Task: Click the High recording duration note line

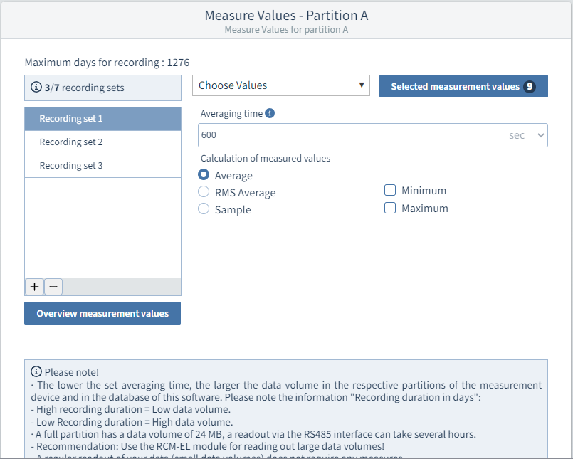Action: coord(131,409)
